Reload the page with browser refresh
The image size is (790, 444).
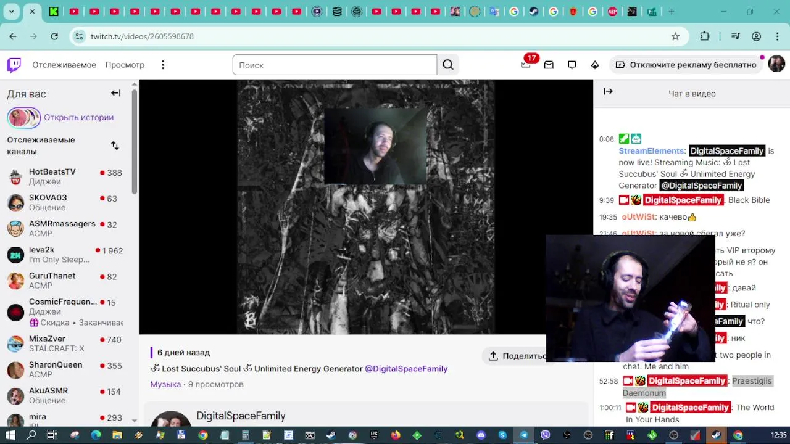[x=54, y=36]
